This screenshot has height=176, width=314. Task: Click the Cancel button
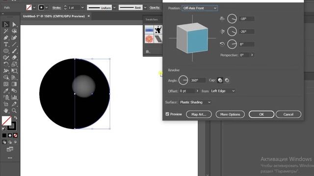pyautogui.click(x=288, y=114)
